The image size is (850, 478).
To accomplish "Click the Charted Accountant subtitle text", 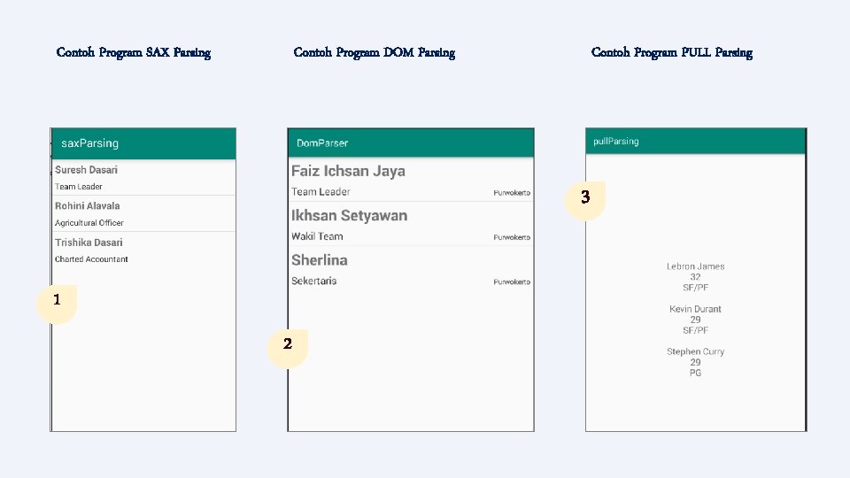I will (91, 259).
